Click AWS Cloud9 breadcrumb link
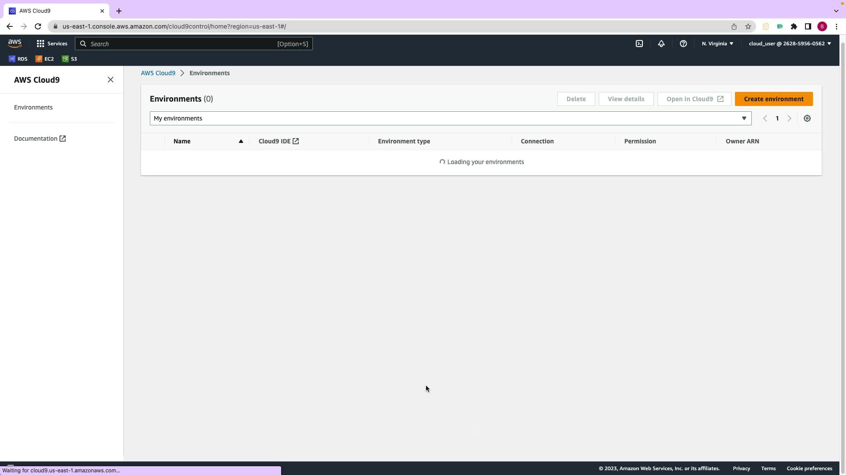This screenshot has height=475, width=846. [158, 73]
